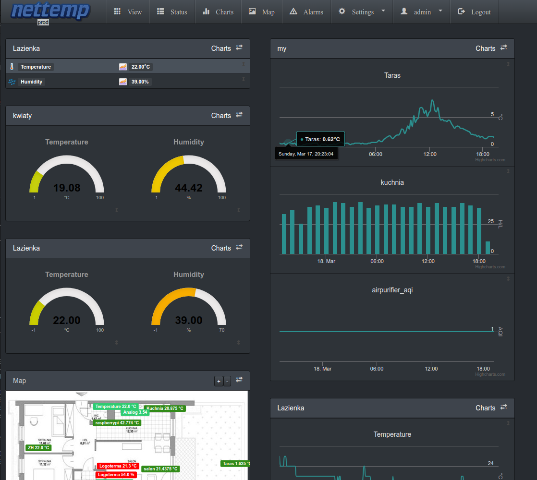537x480 pixels.
Task: Go to the Alarms page
Action: (x=306, y=12)
